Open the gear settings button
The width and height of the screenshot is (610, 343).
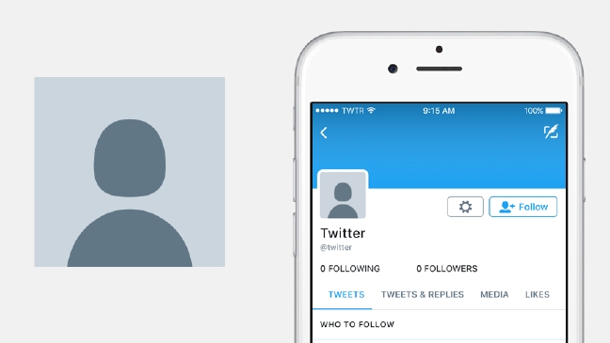tap(465, 207)
